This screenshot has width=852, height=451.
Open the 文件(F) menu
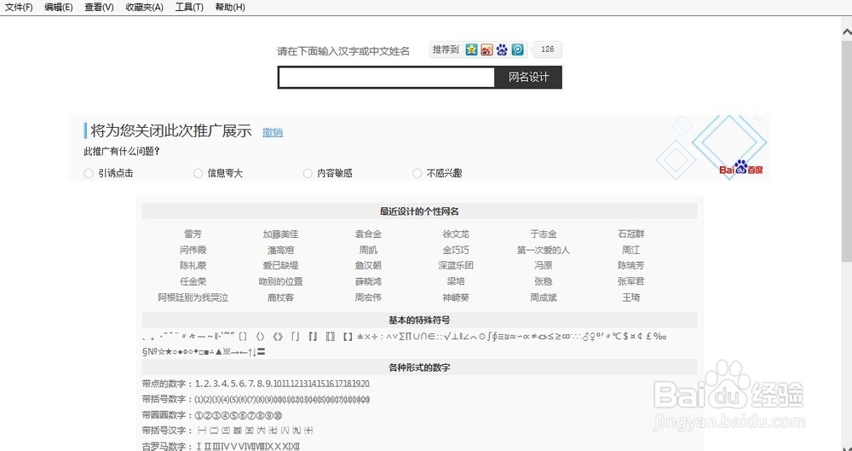pos(19,7)
